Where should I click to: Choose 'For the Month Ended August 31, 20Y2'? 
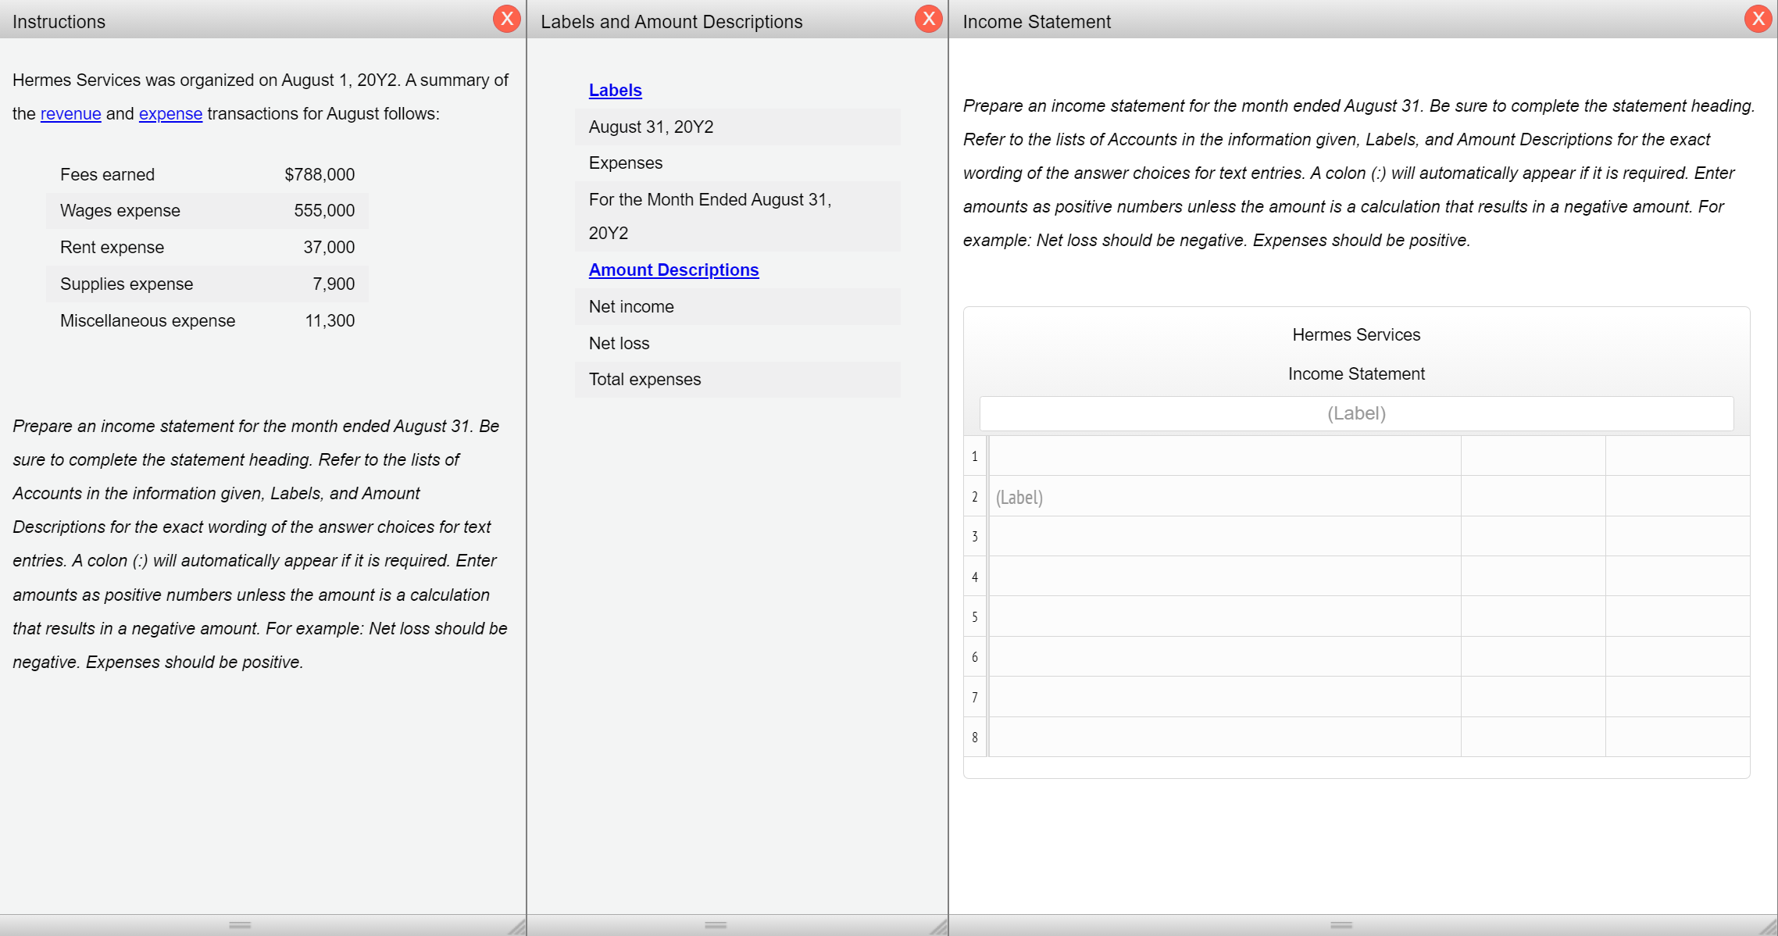[710, 216]
